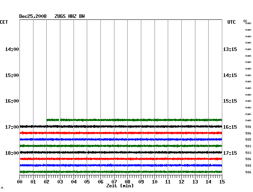Viewport: 253px width, 192px height.
Task: Select the ZUGS station code in title
Action: (x=60, y=16)
